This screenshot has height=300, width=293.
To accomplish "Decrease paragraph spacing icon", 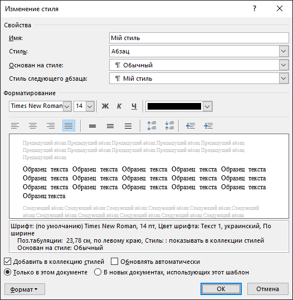I will pos(169,126).
